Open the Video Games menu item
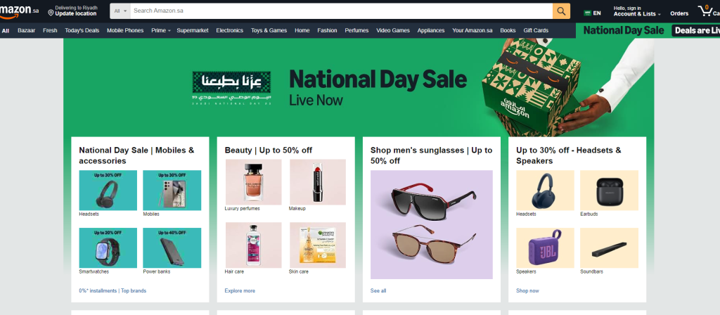720x315 pixels. 393,30
